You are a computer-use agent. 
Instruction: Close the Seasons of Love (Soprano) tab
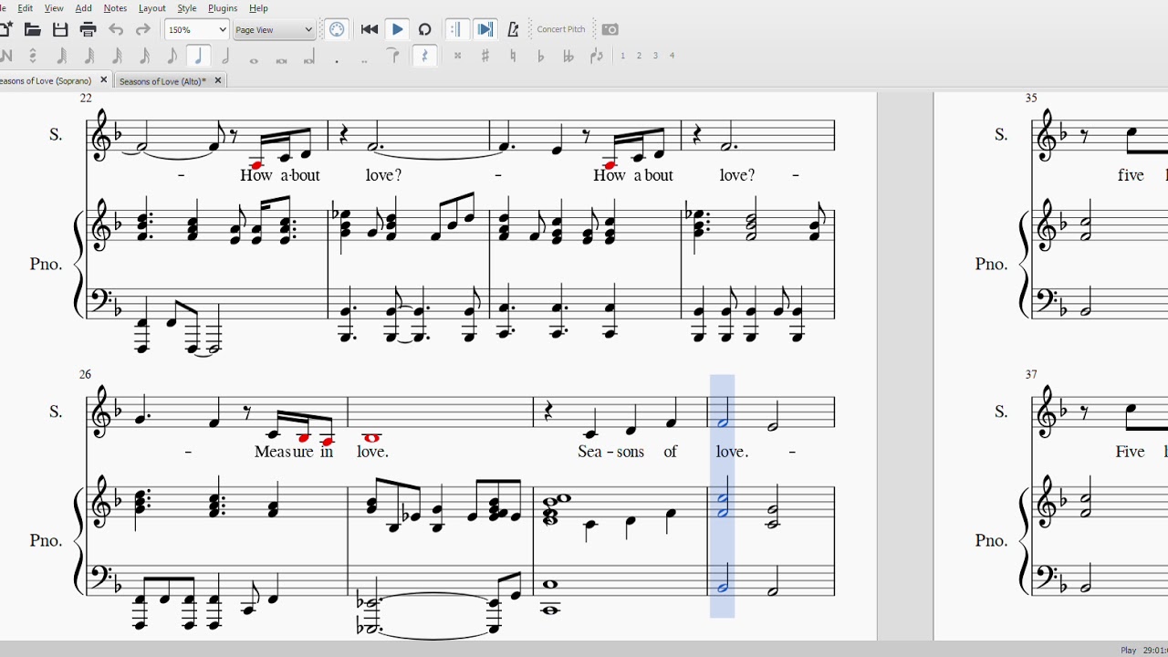click(103, 80)
